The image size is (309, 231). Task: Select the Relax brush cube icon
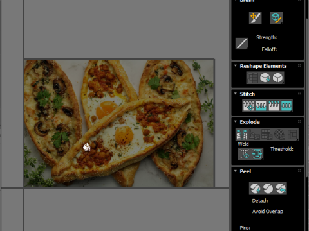click(x=276, y=18)
